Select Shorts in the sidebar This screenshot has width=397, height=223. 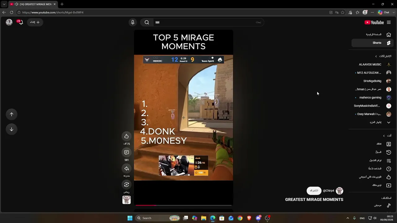point(372,43)
